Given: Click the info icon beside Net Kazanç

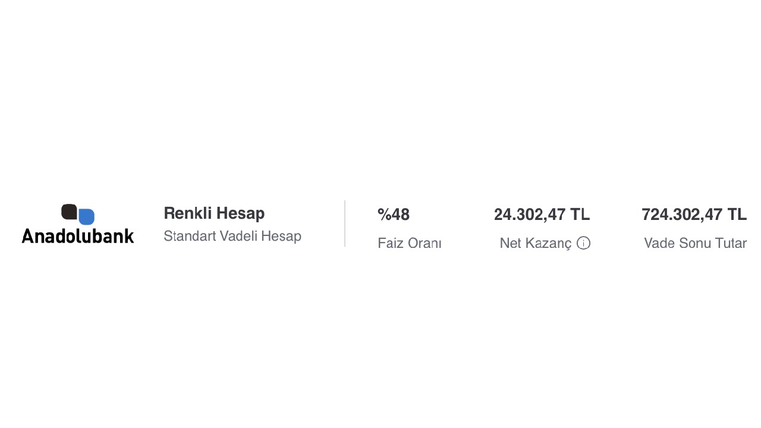Looking at the screenshot, I should (x=583, y=243).
